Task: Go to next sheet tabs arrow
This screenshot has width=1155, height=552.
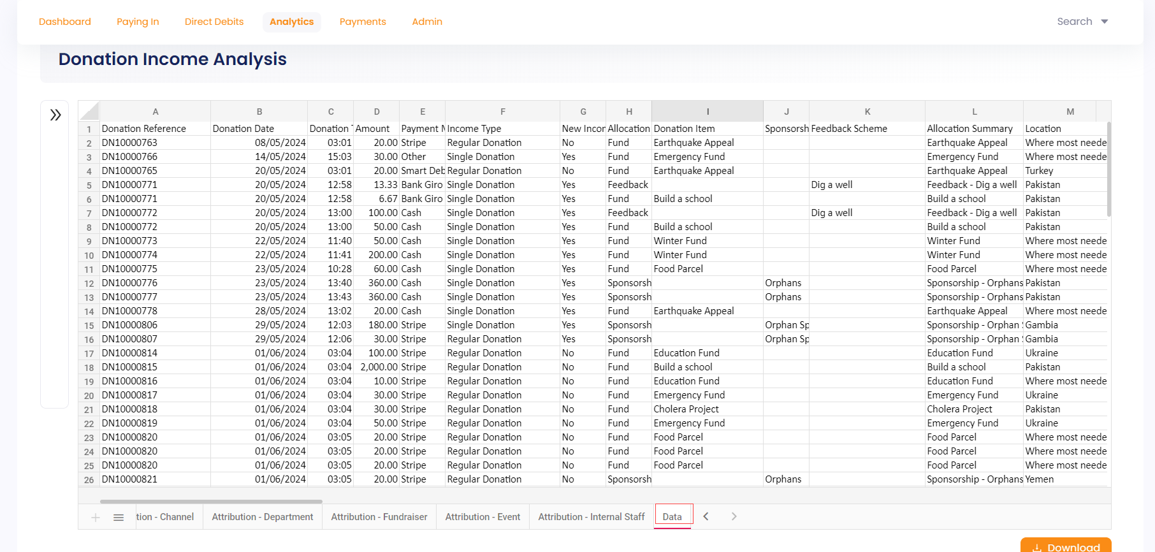Action: pos(734,516)
